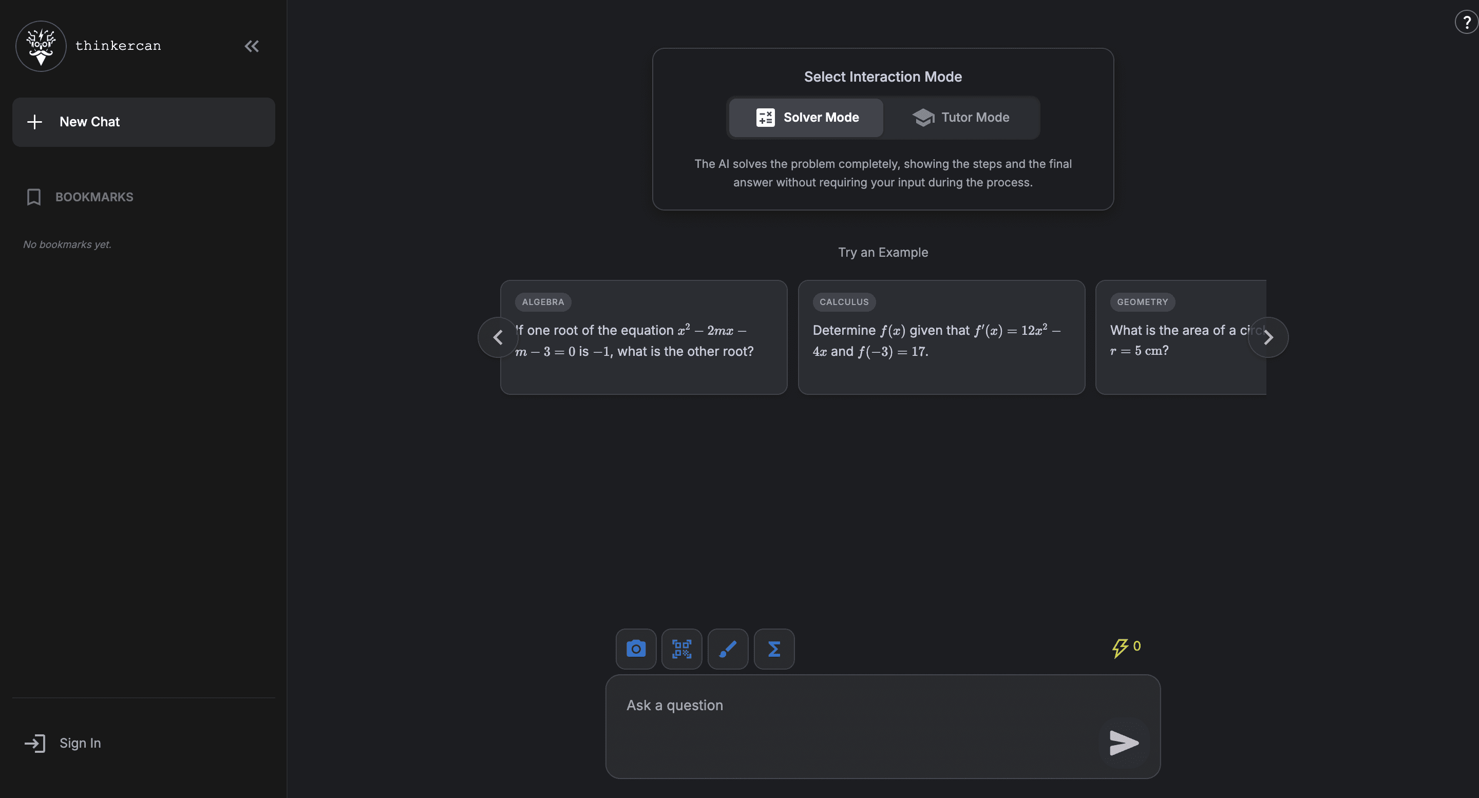Click the right arrow of the examples carousel
Image resolution: width=1479 pixels, height=798 pixels.
[1269, 337]
